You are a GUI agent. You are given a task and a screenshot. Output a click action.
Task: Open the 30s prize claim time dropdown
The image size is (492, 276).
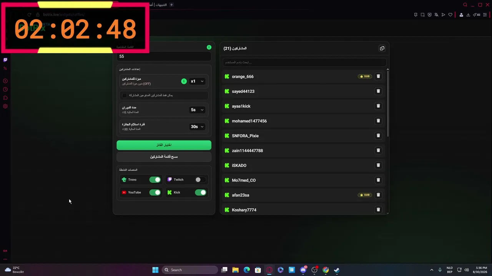click(x=197, y=127)
